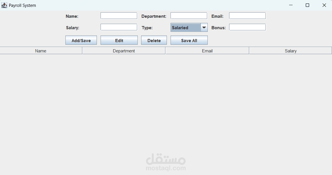The image size is (332, 175).
Task: Click the Delete button
Action: (154, 40)
